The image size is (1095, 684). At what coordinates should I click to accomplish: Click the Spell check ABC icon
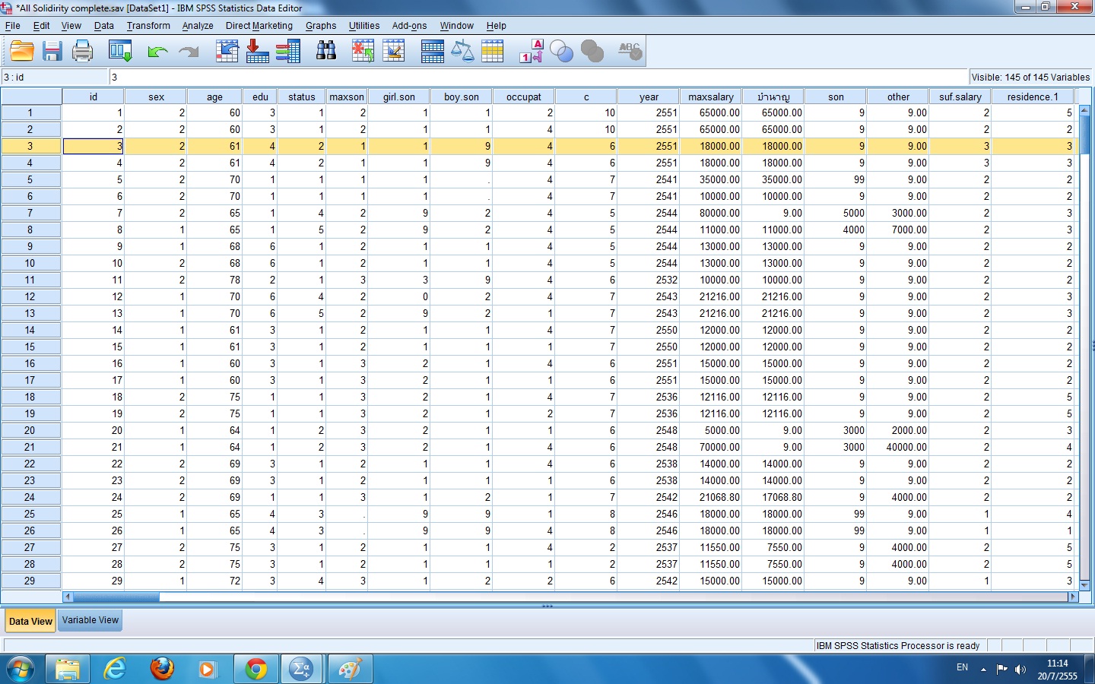click(x=630, y=51)
